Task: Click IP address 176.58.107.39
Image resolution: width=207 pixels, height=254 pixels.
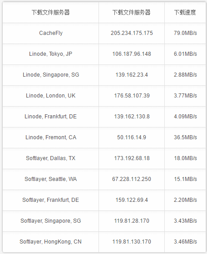Action: [x=132, y=96]
